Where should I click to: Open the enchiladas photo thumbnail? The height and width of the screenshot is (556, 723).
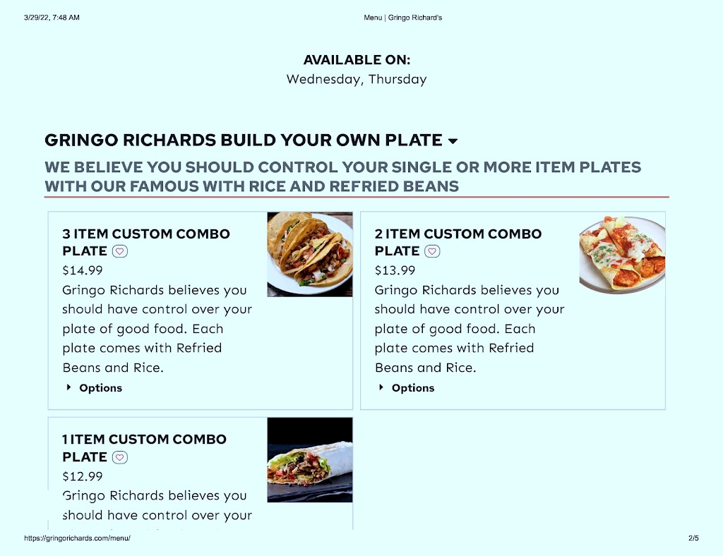(x=622, y=254)
